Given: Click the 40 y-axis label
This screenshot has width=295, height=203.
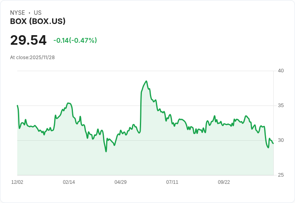Looking at the screenshot, I should point(281,71).
